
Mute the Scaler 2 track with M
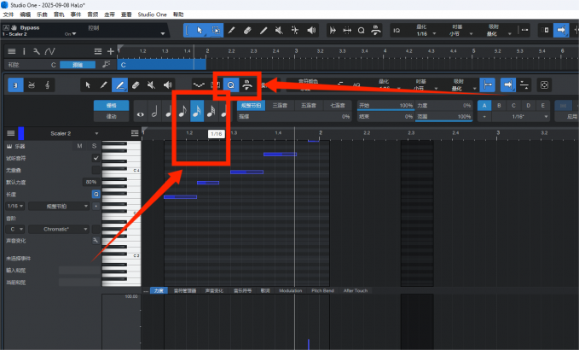point(81,146)
